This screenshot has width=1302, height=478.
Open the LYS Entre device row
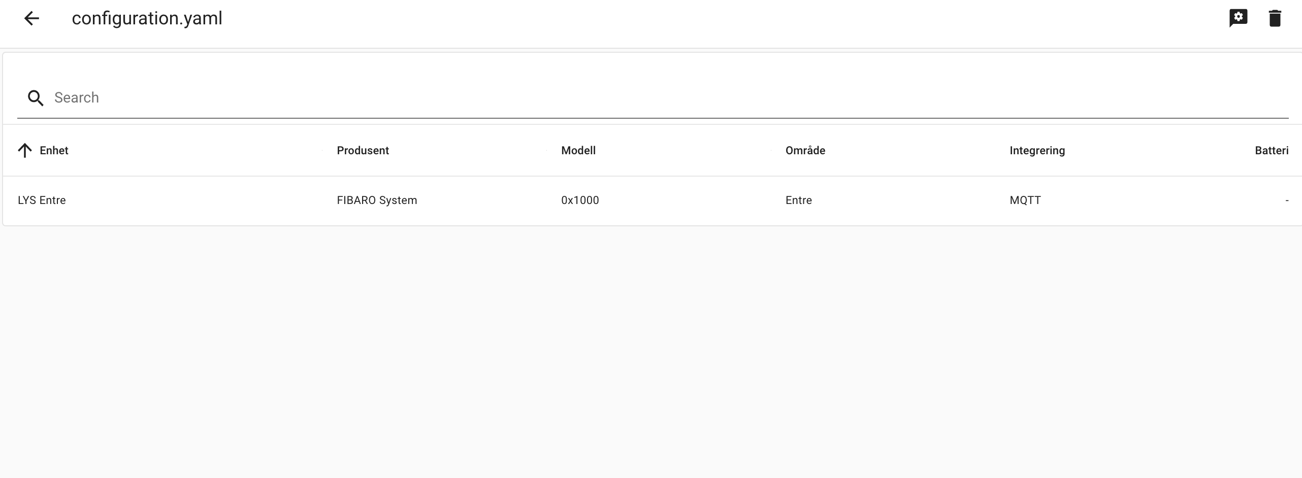pyautogui.click(x=652, y=200)
